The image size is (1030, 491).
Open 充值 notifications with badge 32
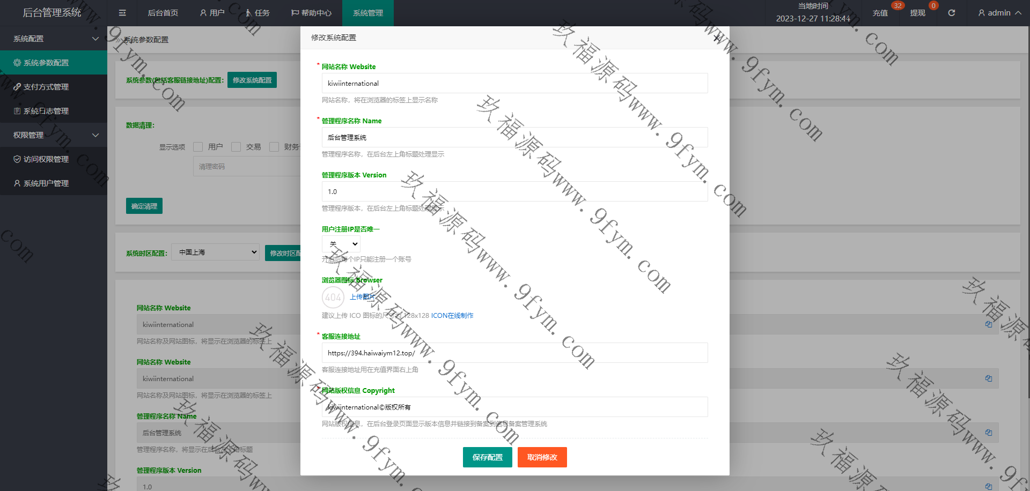point(880,13)
